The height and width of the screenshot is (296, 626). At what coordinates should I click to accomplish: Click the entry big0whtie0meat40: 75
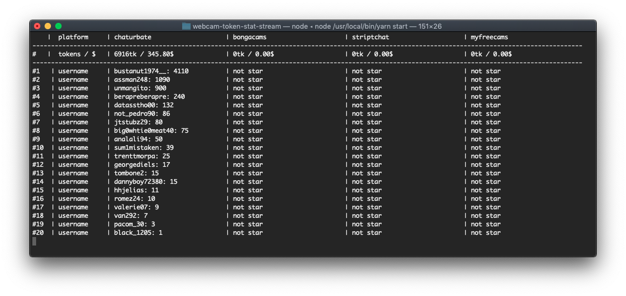(x=151, y=131)
